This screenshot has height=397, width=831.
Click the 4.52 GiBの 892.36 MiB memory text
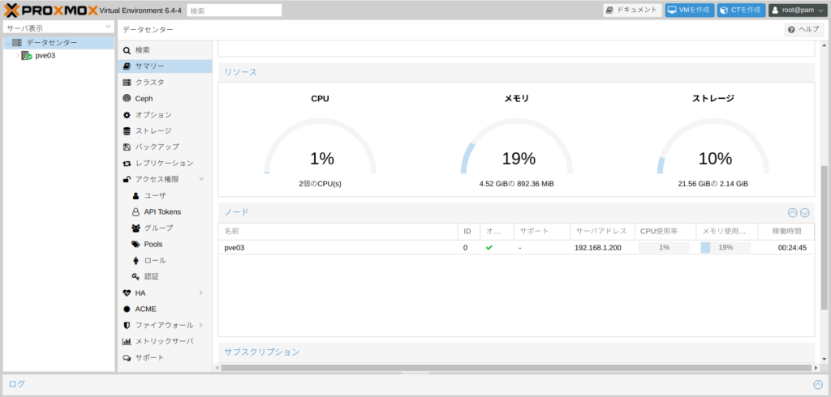[x=517, y=184]
